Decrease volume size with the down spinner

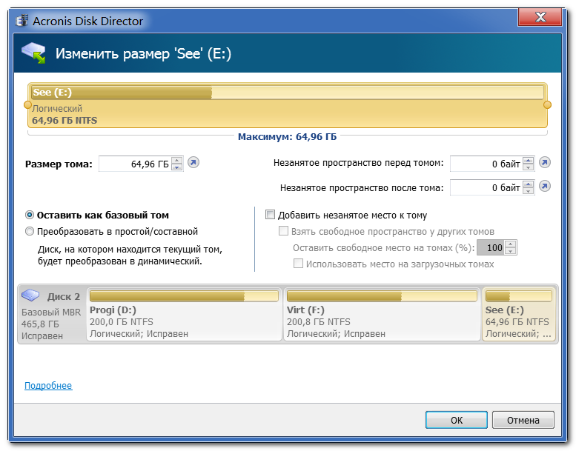tap(177, 167)
